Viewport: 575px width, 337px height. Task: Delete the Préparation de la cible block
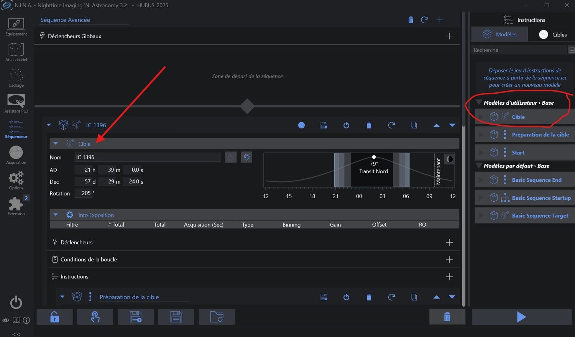tap(369, 297)
